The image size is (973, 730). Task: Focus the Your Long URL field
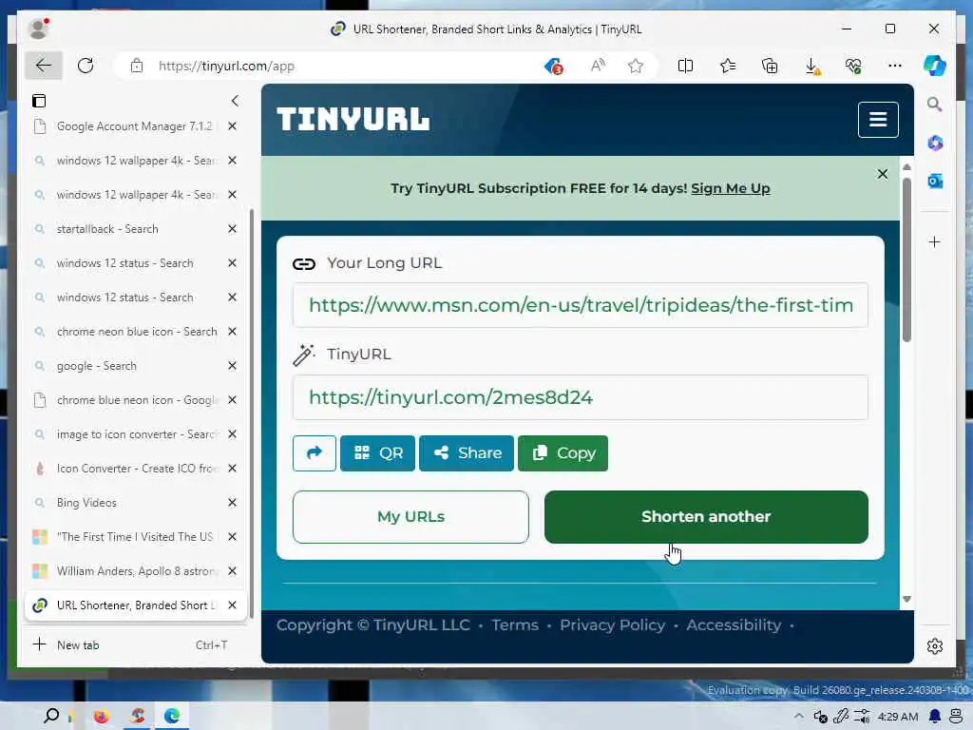(x=581, y=305)
